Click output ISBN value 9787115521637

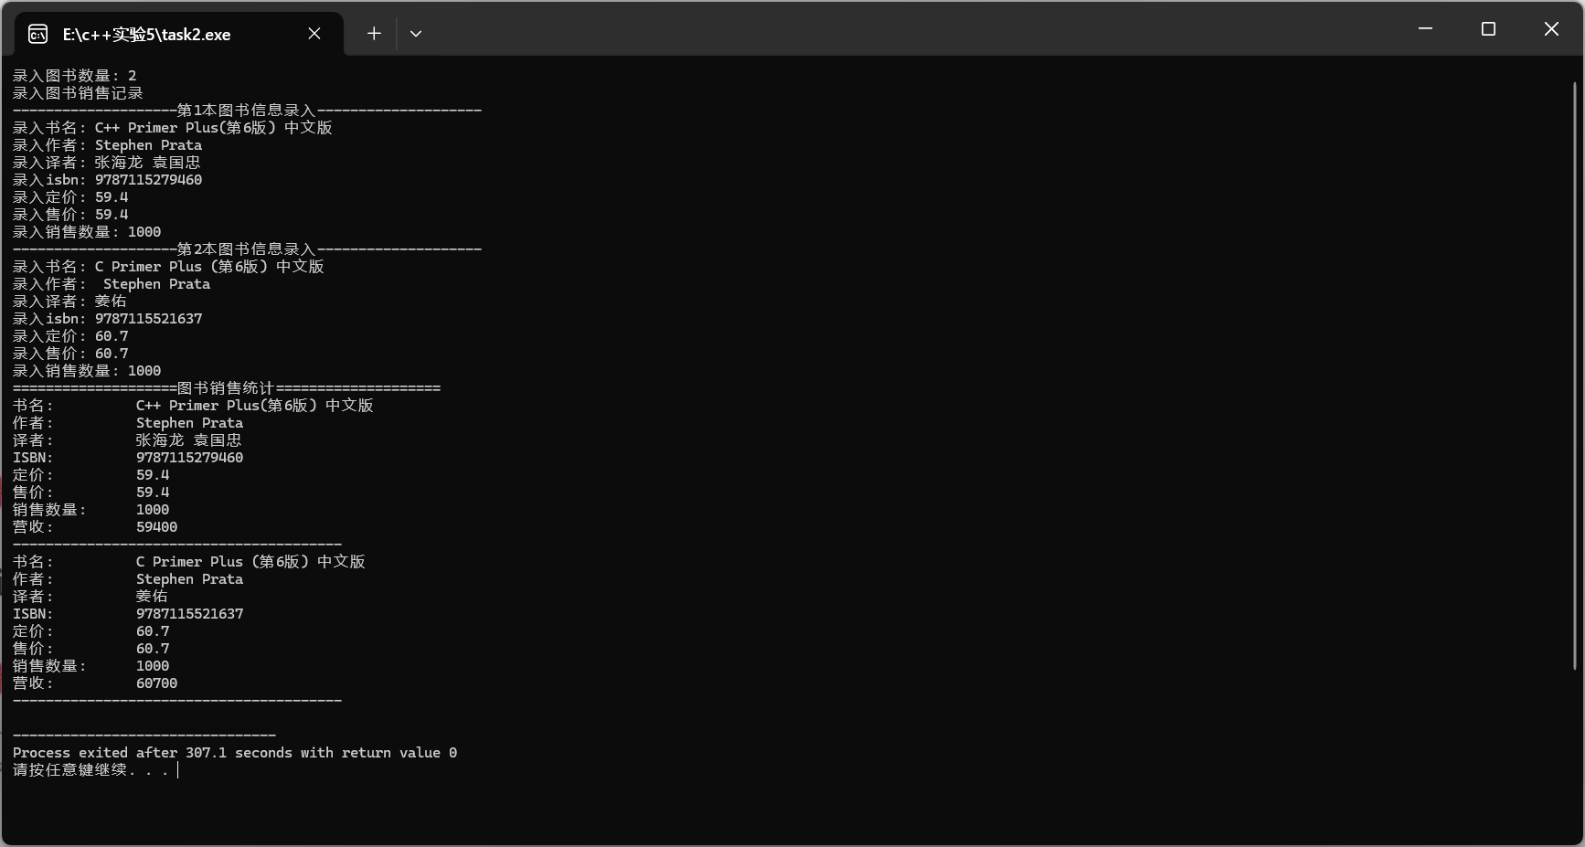[190, 614]
